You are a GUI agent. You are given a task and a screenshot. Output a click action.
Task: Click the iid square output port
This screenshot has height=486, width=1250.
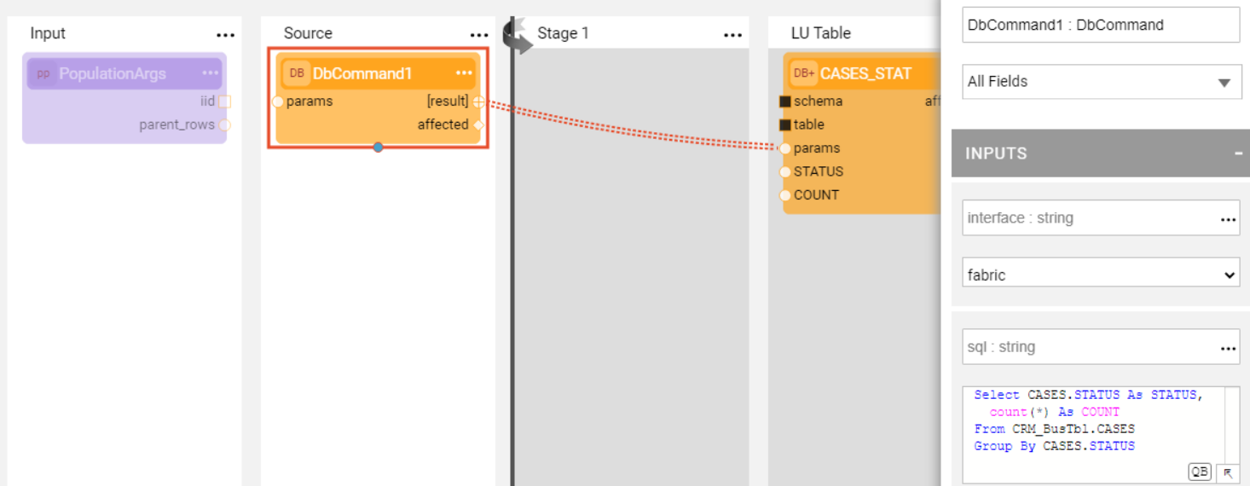click(224, 101)
